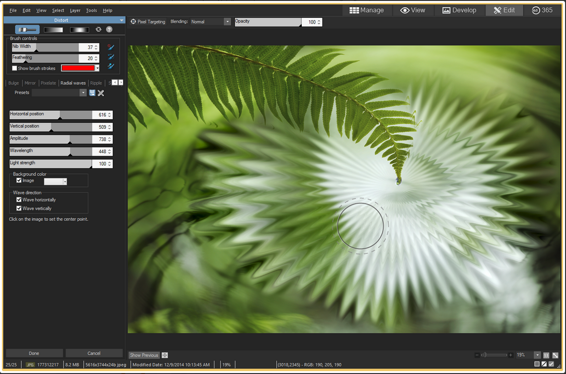Image resolution: width=566 pixels, height=374 pixels.
Task: Enable Show brush strokes checkbox
Action: tap(14, 68)
